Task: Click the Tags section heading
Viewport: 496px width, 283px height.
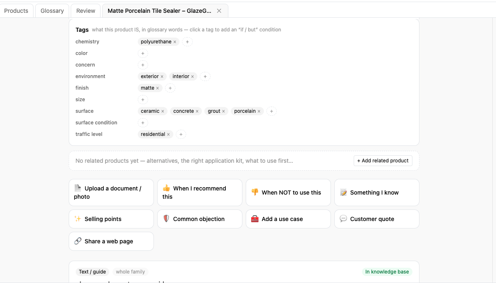Action: 82,30
